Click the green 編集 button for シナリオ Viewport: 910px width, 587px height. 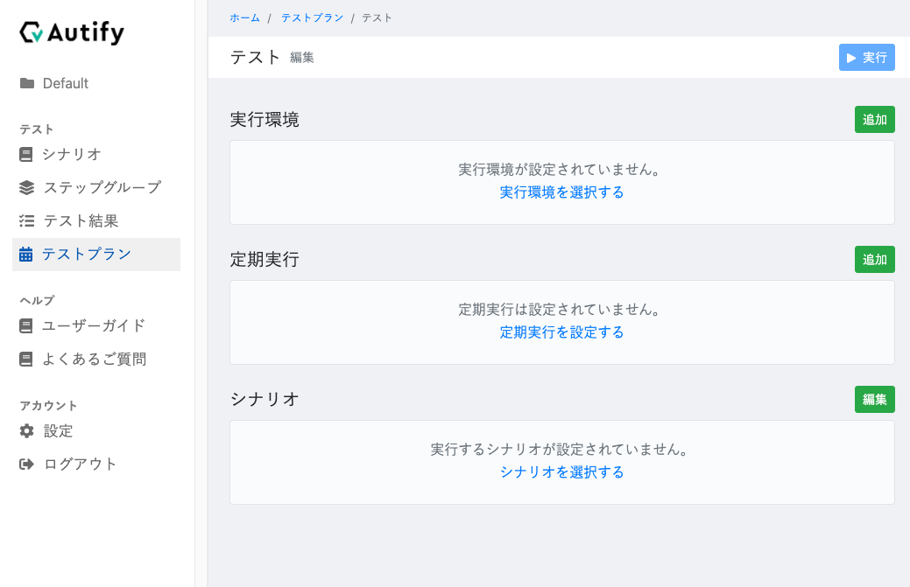tap(874, 399)
